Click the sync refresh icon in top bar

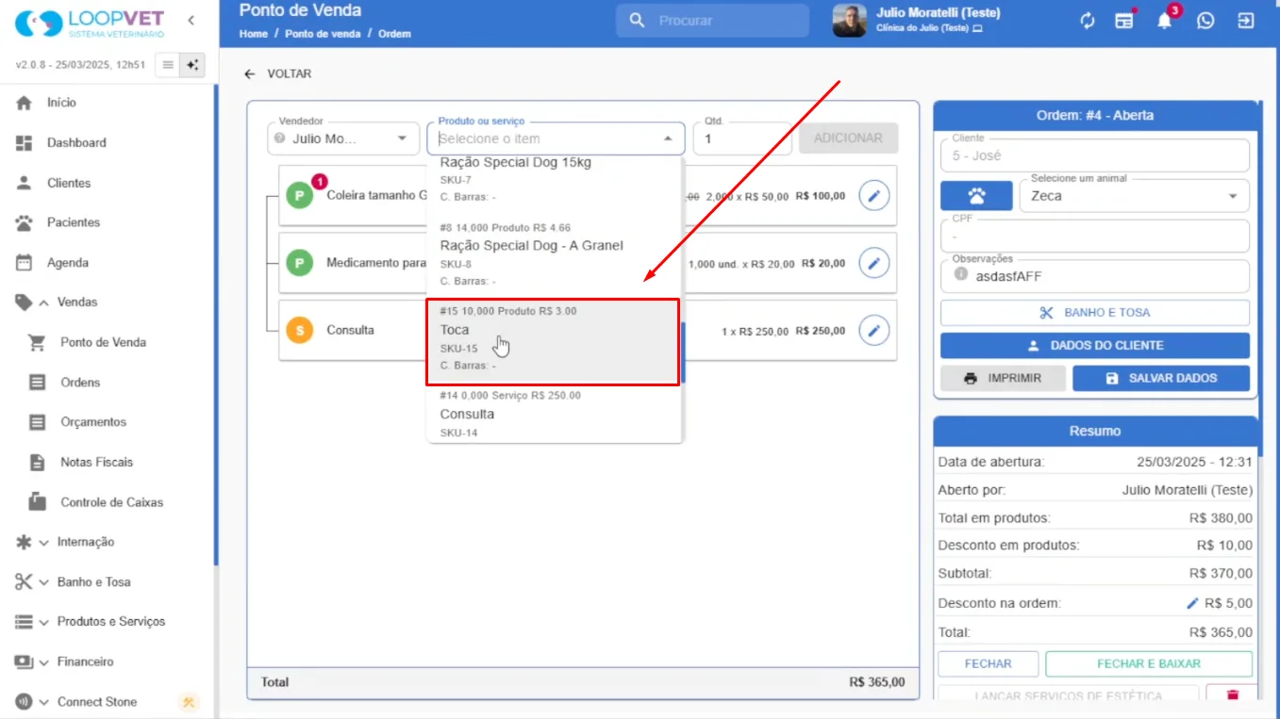1088,21
